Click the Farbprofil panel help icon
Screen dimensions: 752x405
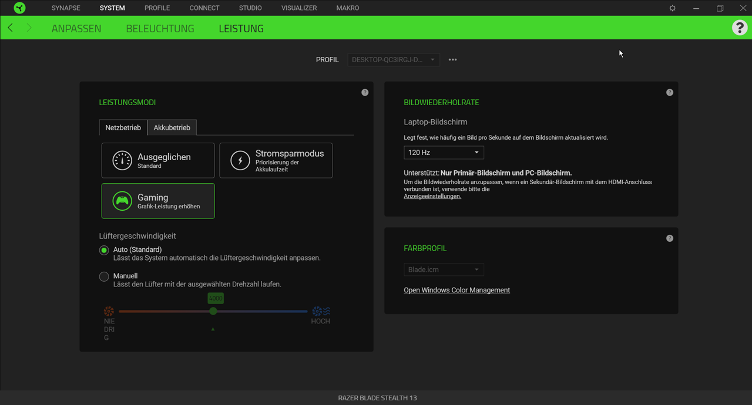(670, 238)
